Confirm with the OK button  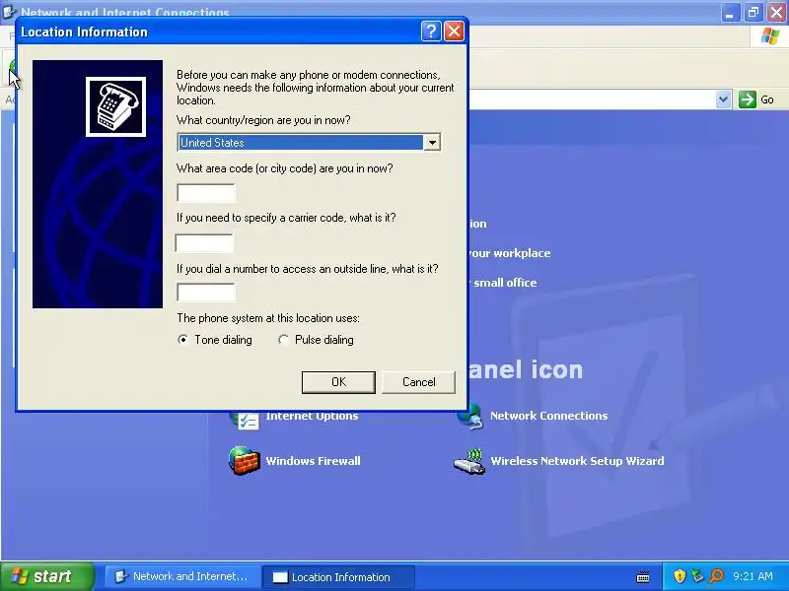coord(338,382)
